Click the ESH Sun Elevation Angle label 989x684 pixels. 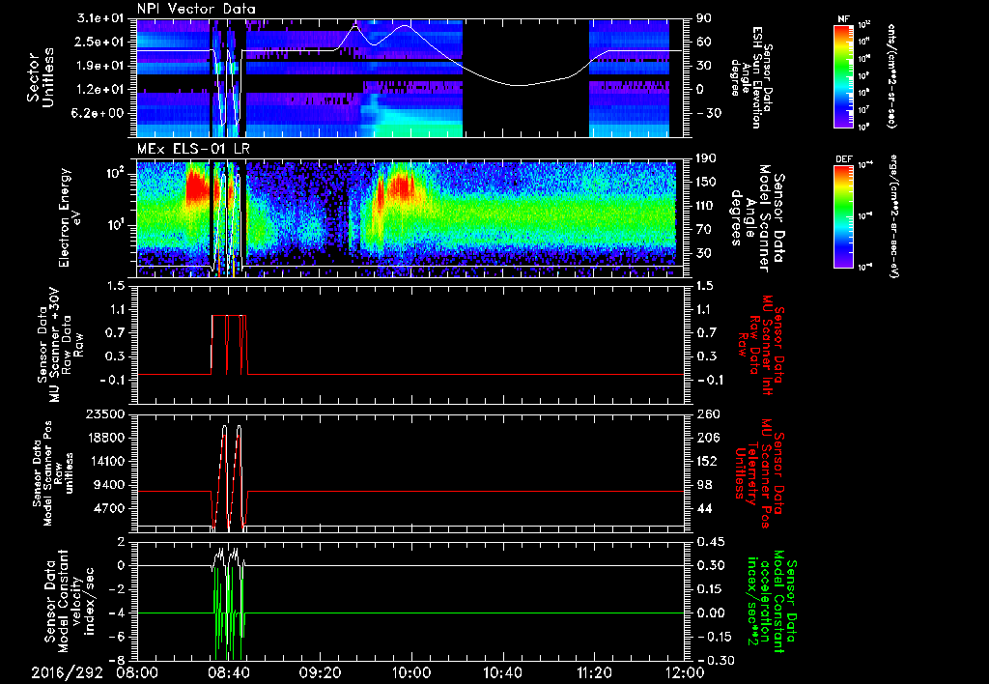pyautogui.click(x=750, y=75)
